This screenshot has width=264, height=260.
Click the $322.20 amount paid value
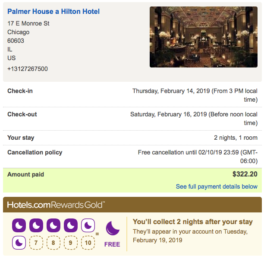[245, 174]
